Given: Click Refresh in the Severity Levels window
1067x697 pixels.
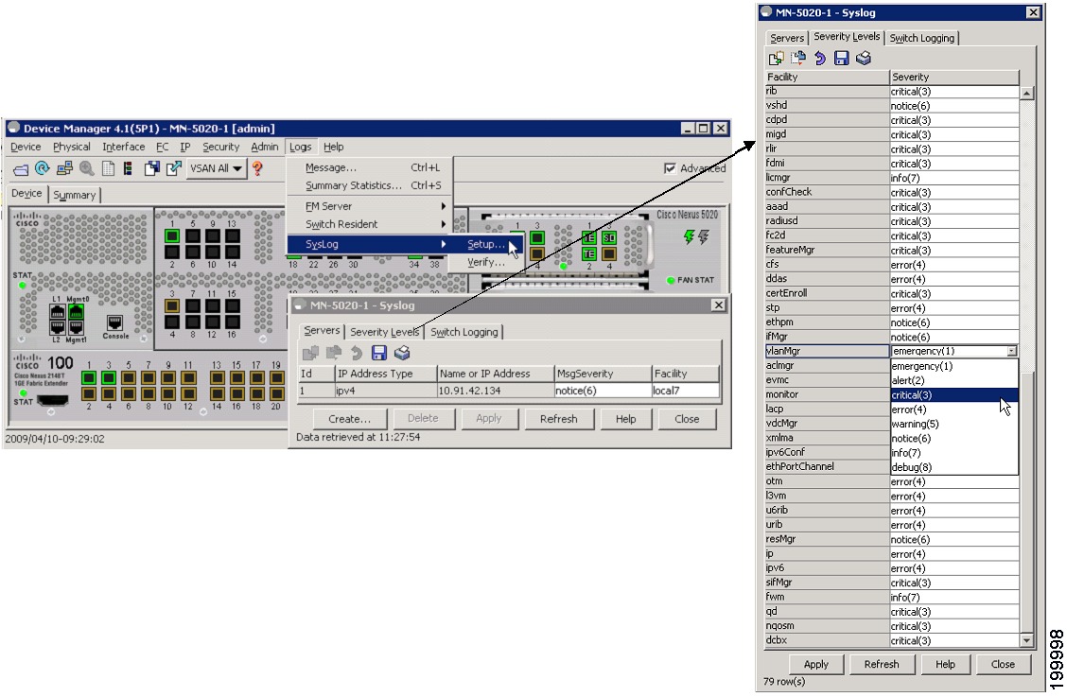Looking at the screenshot, I should (x=882, y=664).
